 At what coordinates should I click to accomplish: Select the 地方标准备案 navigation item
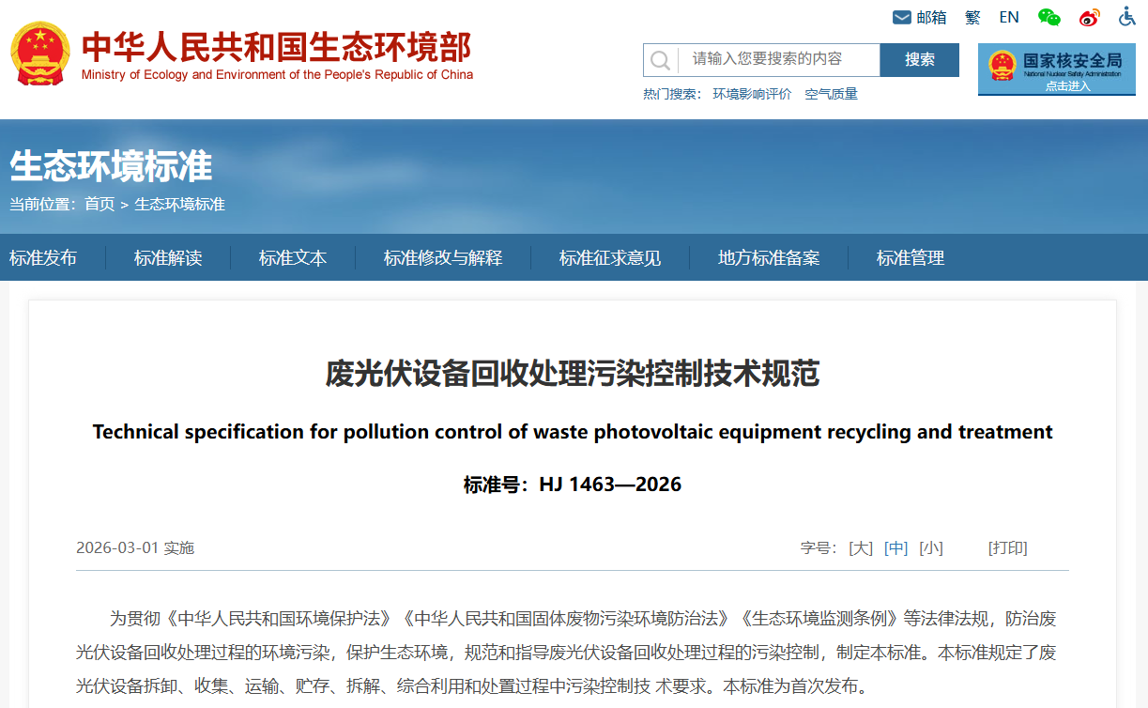(769, 258)
